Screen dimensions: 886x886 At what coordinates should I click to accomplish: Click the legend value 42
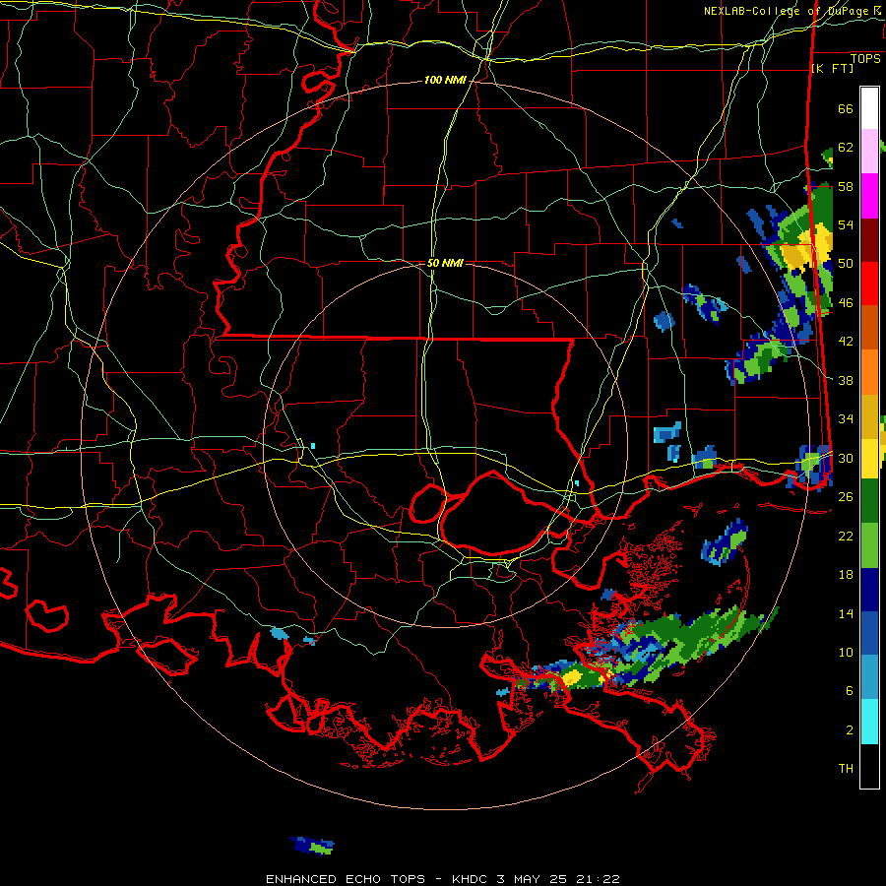pos(846,342)
